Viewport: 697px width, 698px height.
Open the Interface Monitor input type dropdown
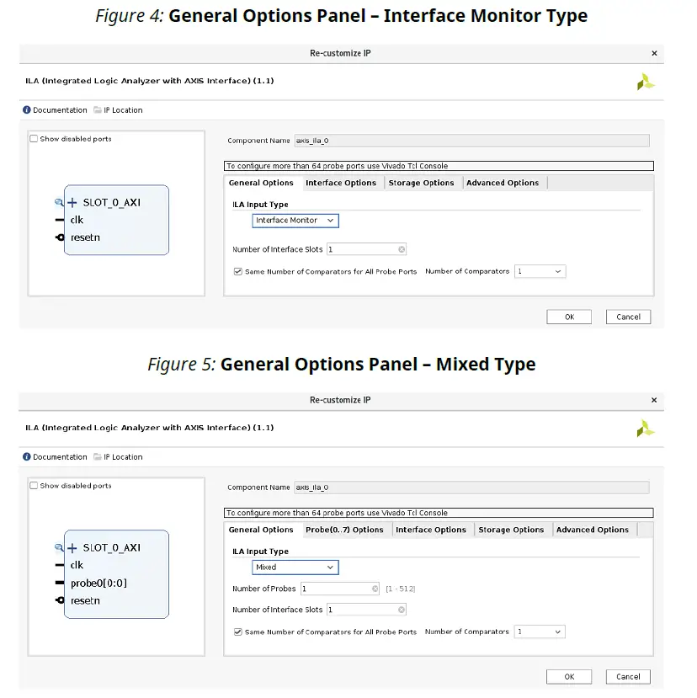point(295,221)
